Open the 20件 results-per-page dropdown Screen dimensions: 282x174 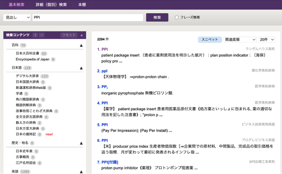click(x=267, y=40)
